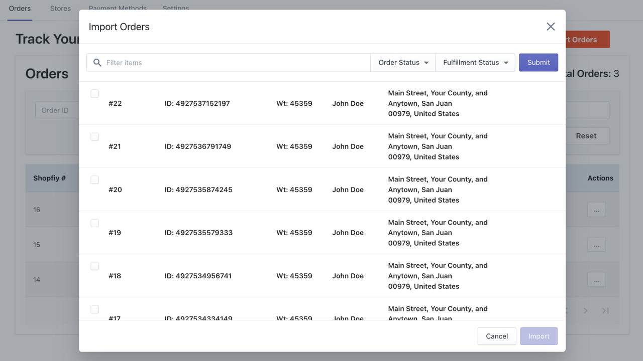
Task: Check the checkbox for order #22
Action: [x=95, y=93]
